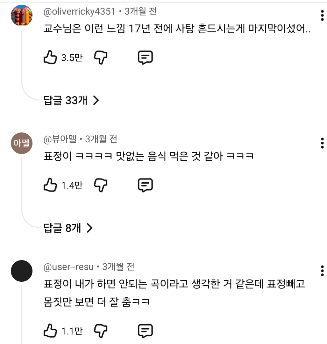Screen dimensions: 327x344
Task: Reply to the @뷰아멜 comment
Action: [x=145, y=185]
